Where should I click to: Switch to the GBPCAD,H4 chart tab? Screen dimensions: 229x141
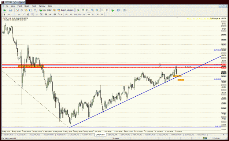click(112, 134)
